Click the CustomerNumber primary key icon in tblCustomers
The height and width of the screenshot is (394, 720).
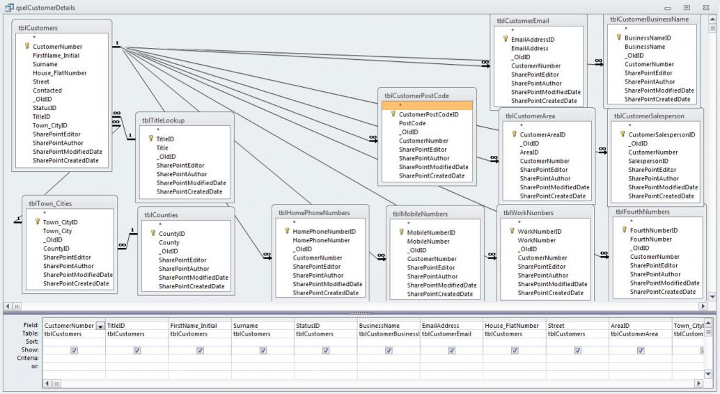[27, 46]
